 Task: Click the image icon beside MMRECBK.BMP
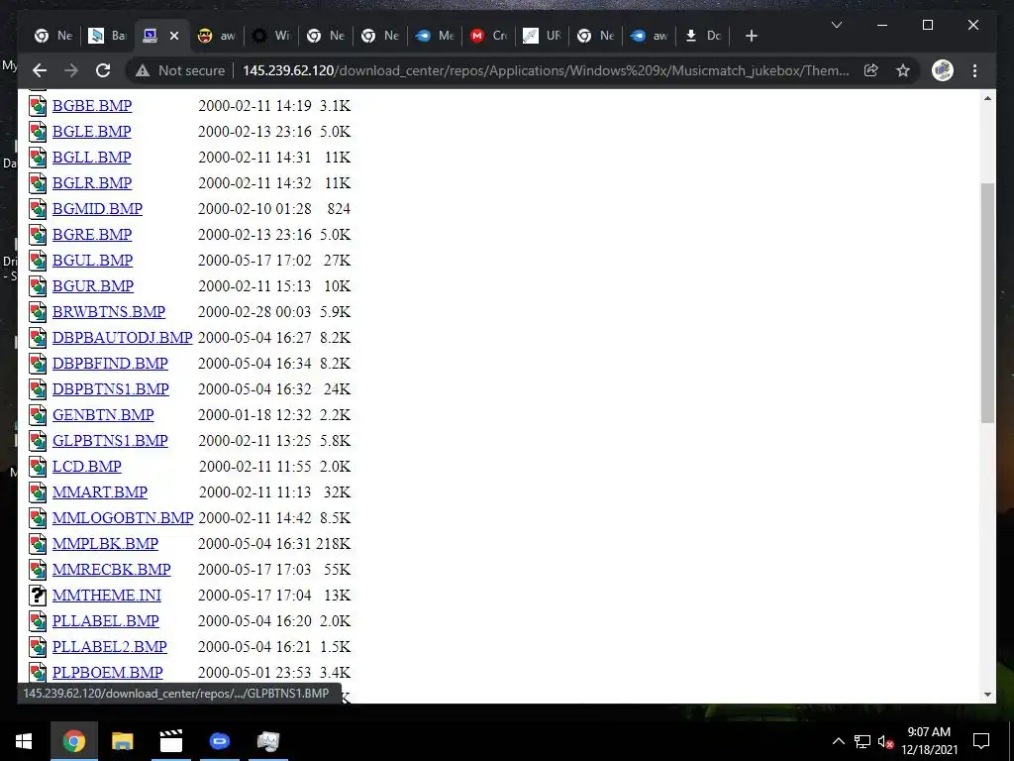click(38, 570)
